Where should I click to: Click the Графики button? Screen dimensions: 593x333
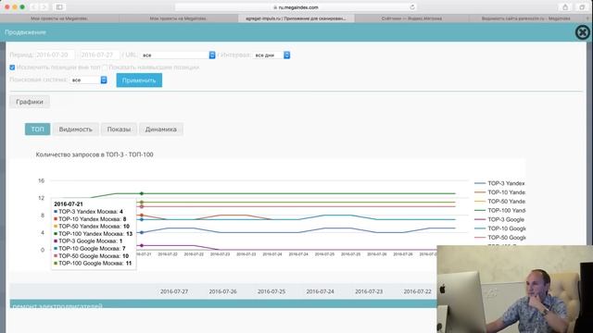(30, 102)
